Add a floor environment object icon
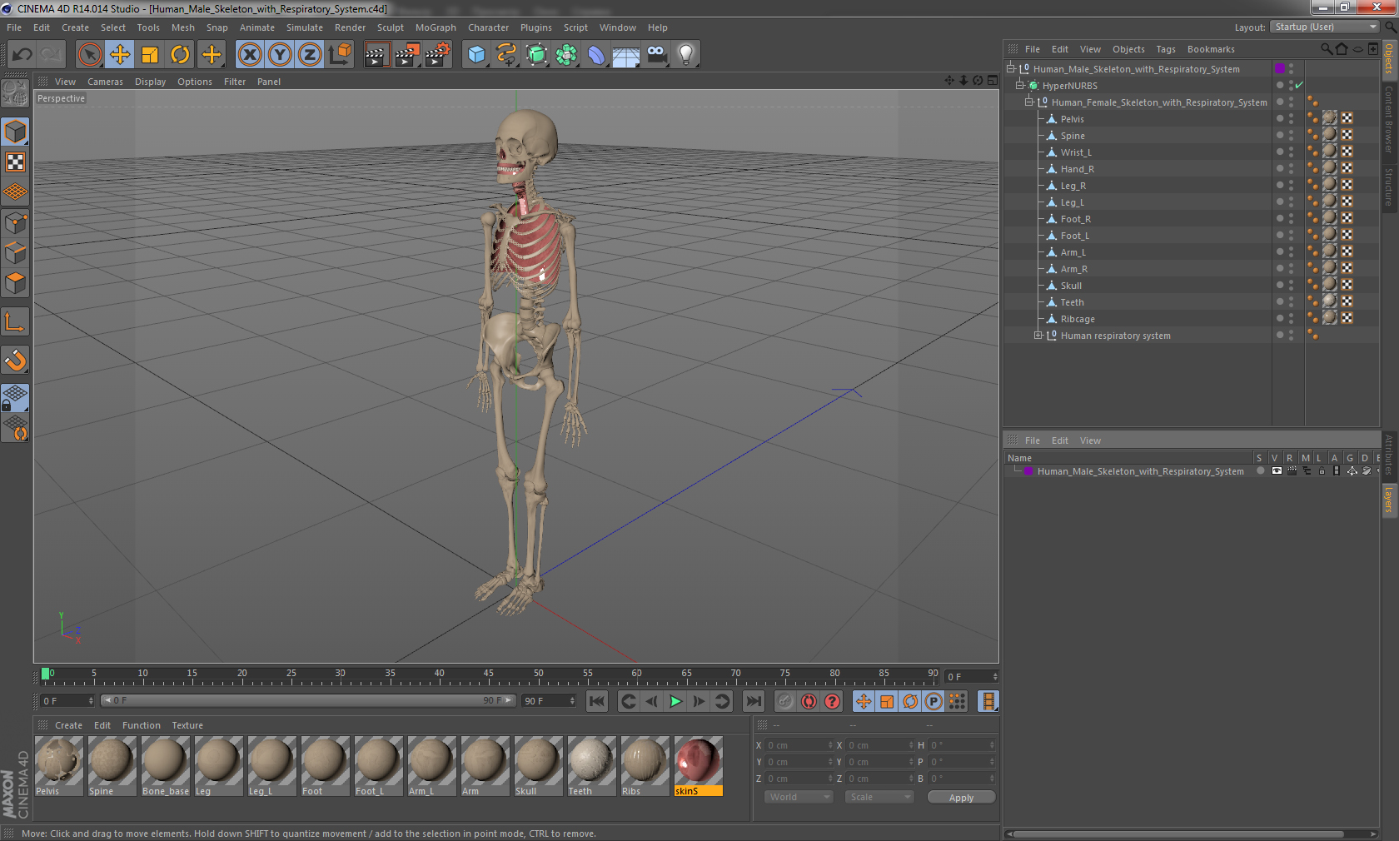The width and height of the screenshot is (1399, 841). (x=626, y=55)
